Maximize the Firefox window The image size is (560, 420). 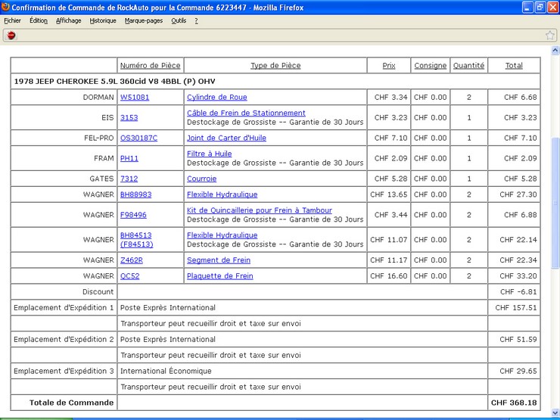[x=540, y=7]
